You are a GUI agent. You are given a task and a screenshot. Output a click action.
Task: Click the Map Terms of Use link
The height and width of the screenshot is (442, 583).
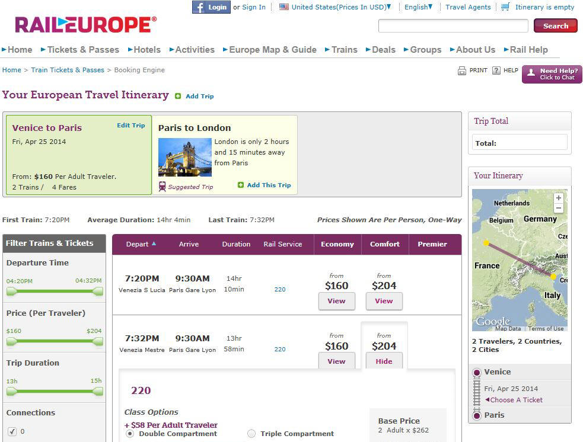click(x=546, y=328)
